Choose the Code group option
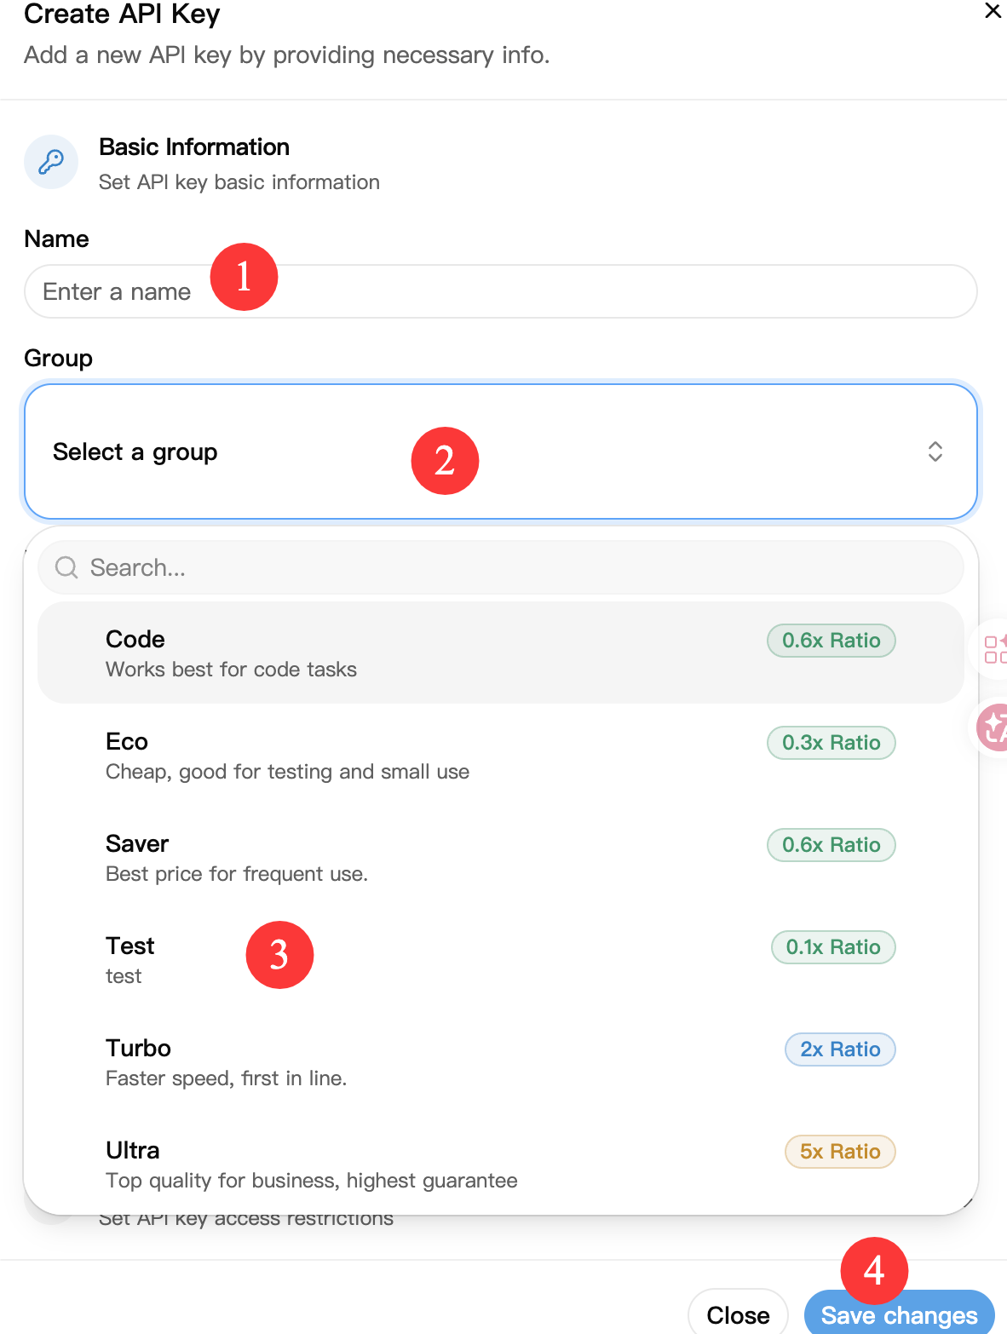The width and height of the screenshot is (1007, 1334). [x=501, y=653]
